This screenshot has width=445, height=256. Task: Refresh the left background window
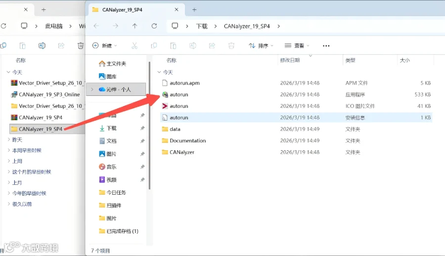click(x=3, y=26)
